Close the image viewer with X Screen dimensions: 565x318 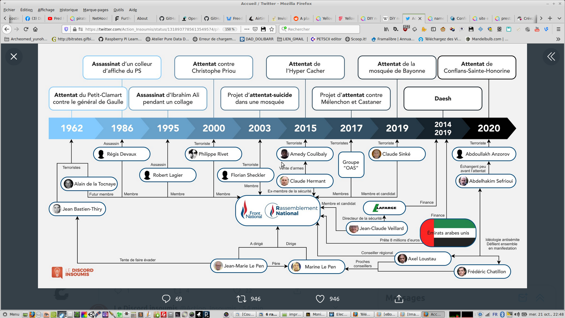[14, 57]
